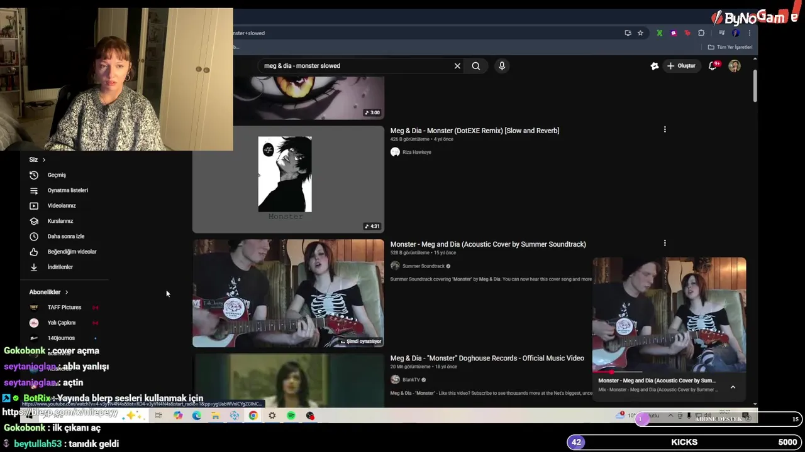Open the purple browser extension icon

pyautogui.click(x=674, y=33)
